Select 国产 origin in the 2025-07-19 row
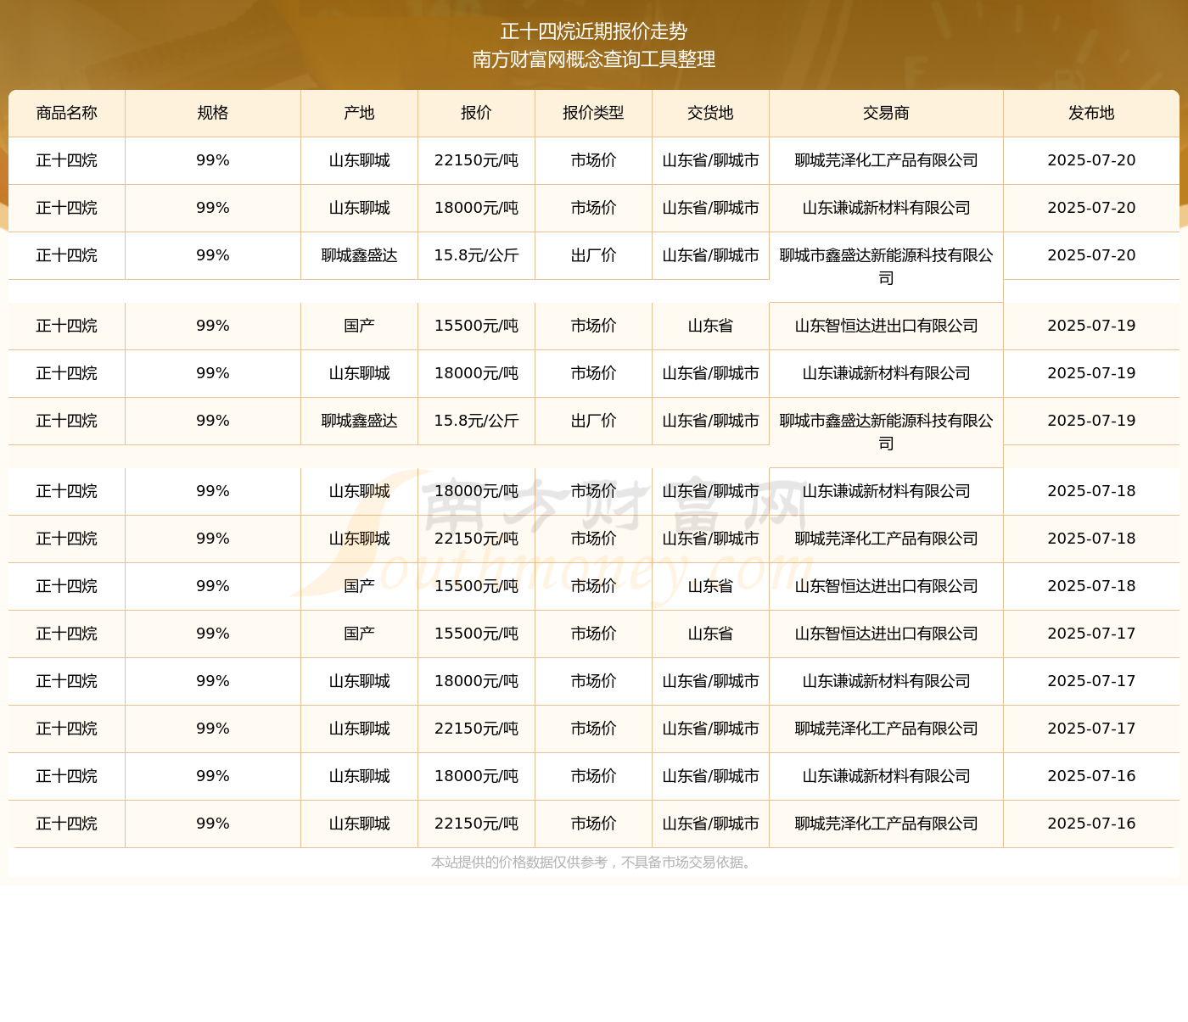This screenshot has width=1188, height=1022. click(x=360, y=326)
